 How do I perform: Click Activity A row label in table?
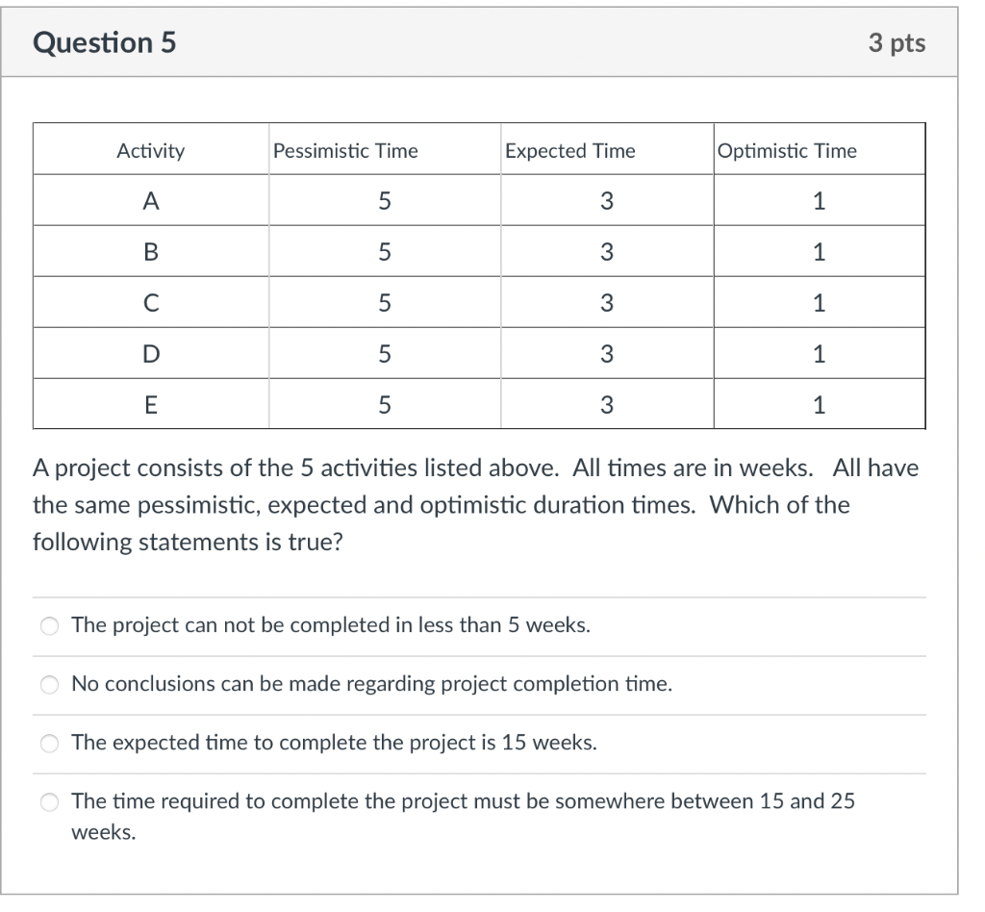[150, 200]
